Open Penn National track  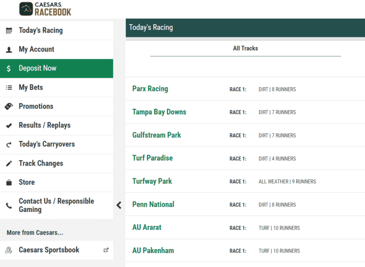pos(153,204)
